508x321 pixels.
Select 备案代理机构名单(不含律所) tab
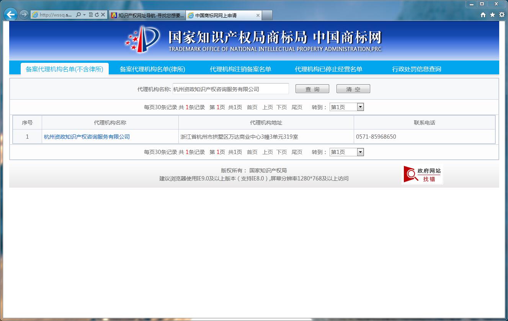pyautogui.click(x=64, y=69)
